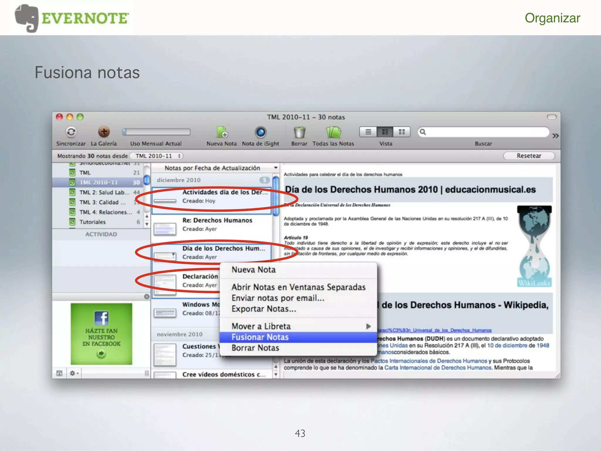Create a note with Nueva Nota icon

click(222, 132)
